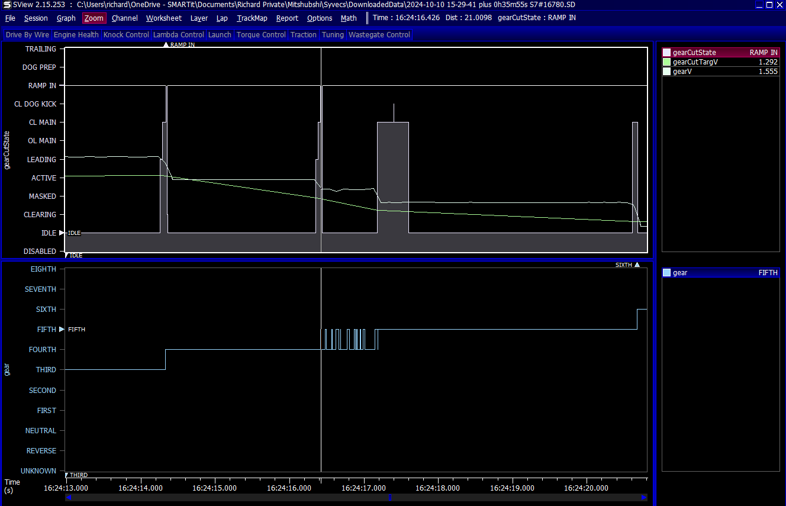Screen dimensions: 786x506
Task: Click the green gearCutTargV color swatch
Action: point(667,62)
